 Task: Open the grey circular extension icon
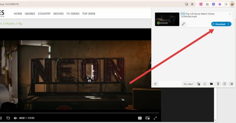pyautogui.click(x=226, y=4)
